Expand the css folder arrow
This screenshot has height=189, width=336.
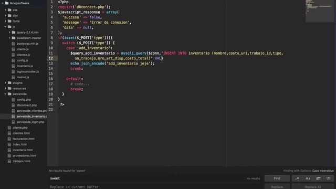(6, 10)
